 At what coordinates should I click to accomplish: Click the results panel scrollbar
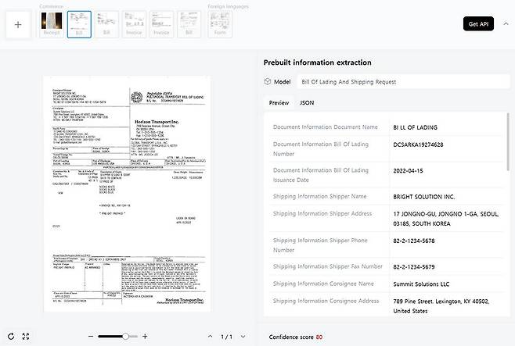coord(509,141)
